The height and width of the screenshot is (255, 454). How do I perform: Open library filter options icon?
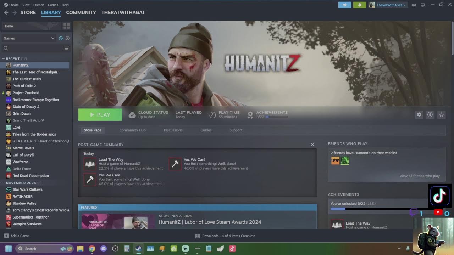click(66, 48)
